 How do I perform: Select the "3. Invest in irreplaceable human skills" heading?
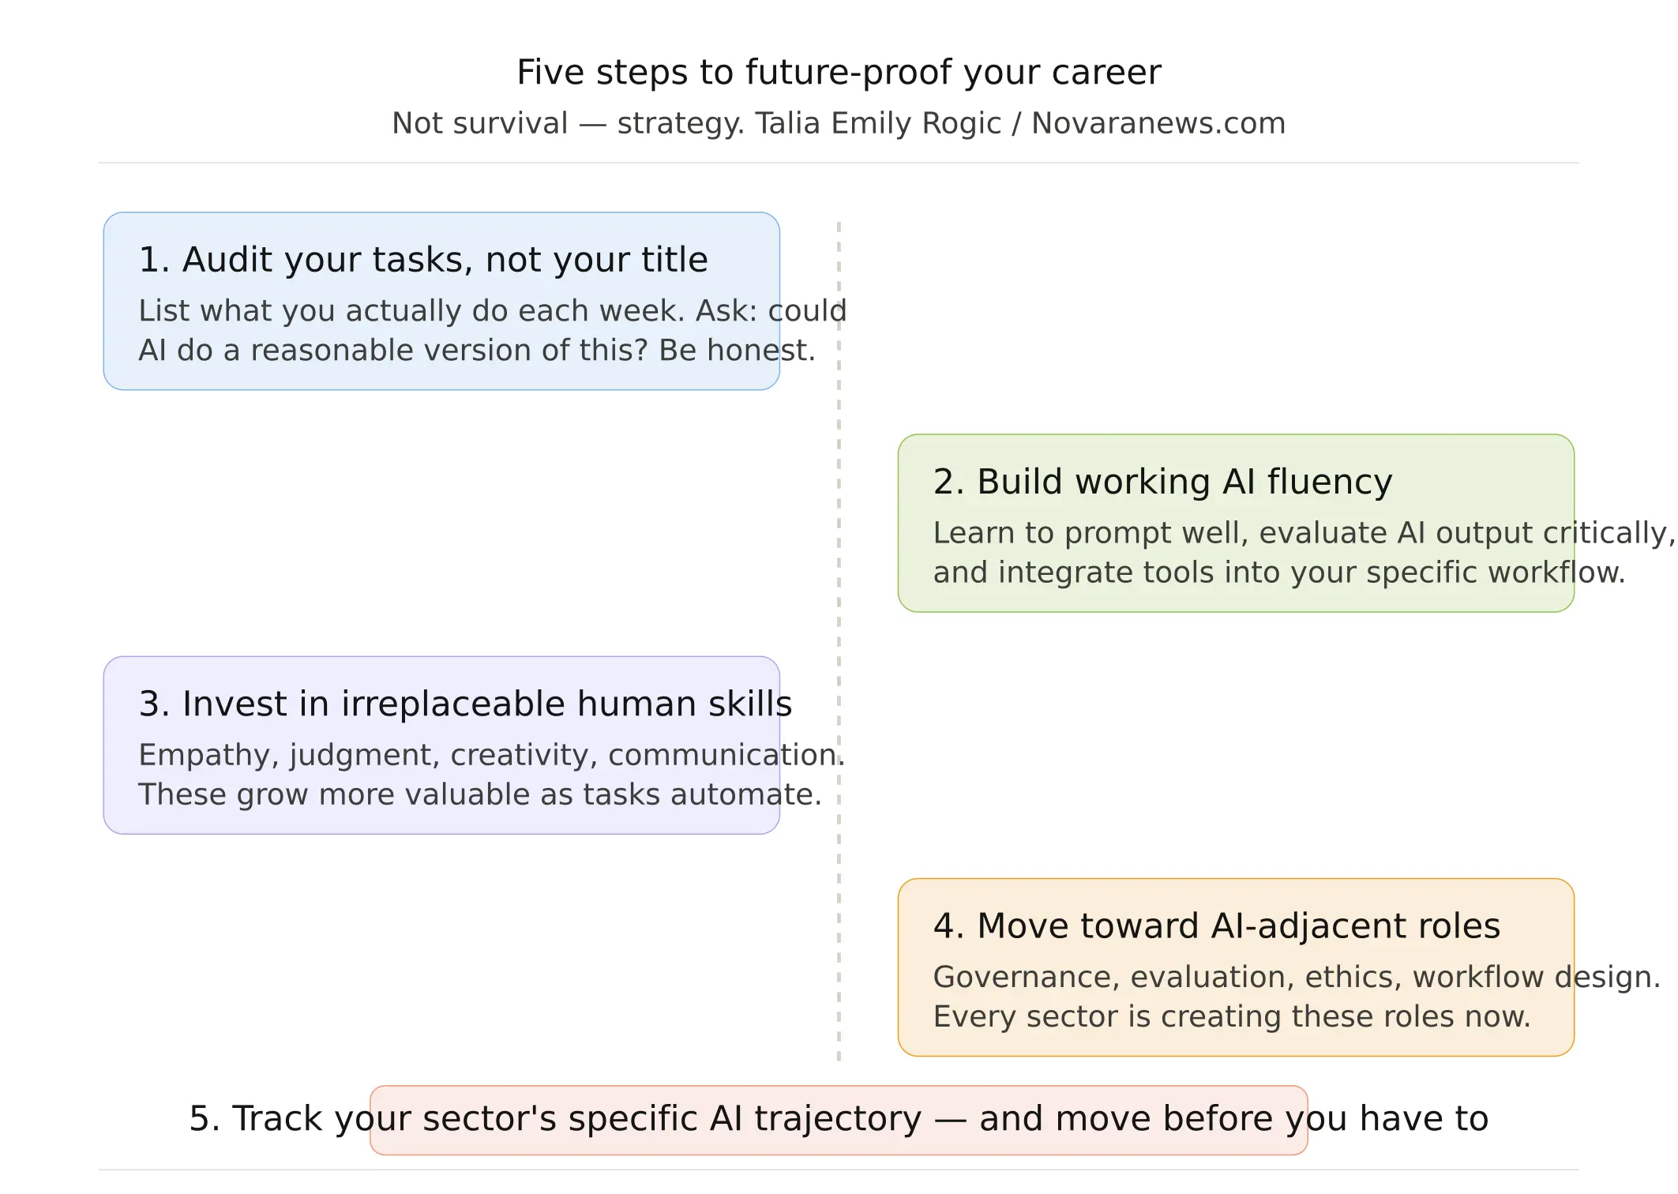465,704
